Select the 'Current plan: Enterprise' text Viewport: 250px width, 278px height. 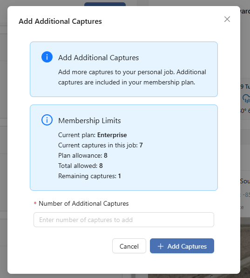pyautogui.click(x=92, y=135)
